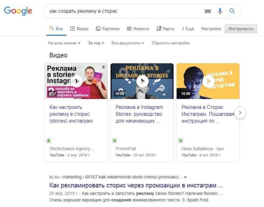Open 'Как рекламировать сторис через промоакции' result
The width and height of the screenshot is (264, 207).
[136, 186]
